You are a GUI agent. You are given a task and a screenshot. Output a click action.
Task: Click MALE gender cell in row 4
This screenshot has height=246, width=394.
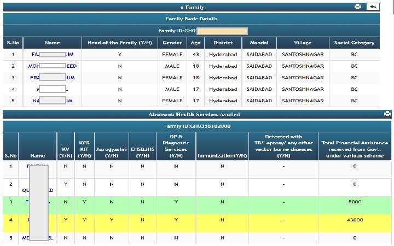[172, 89]
